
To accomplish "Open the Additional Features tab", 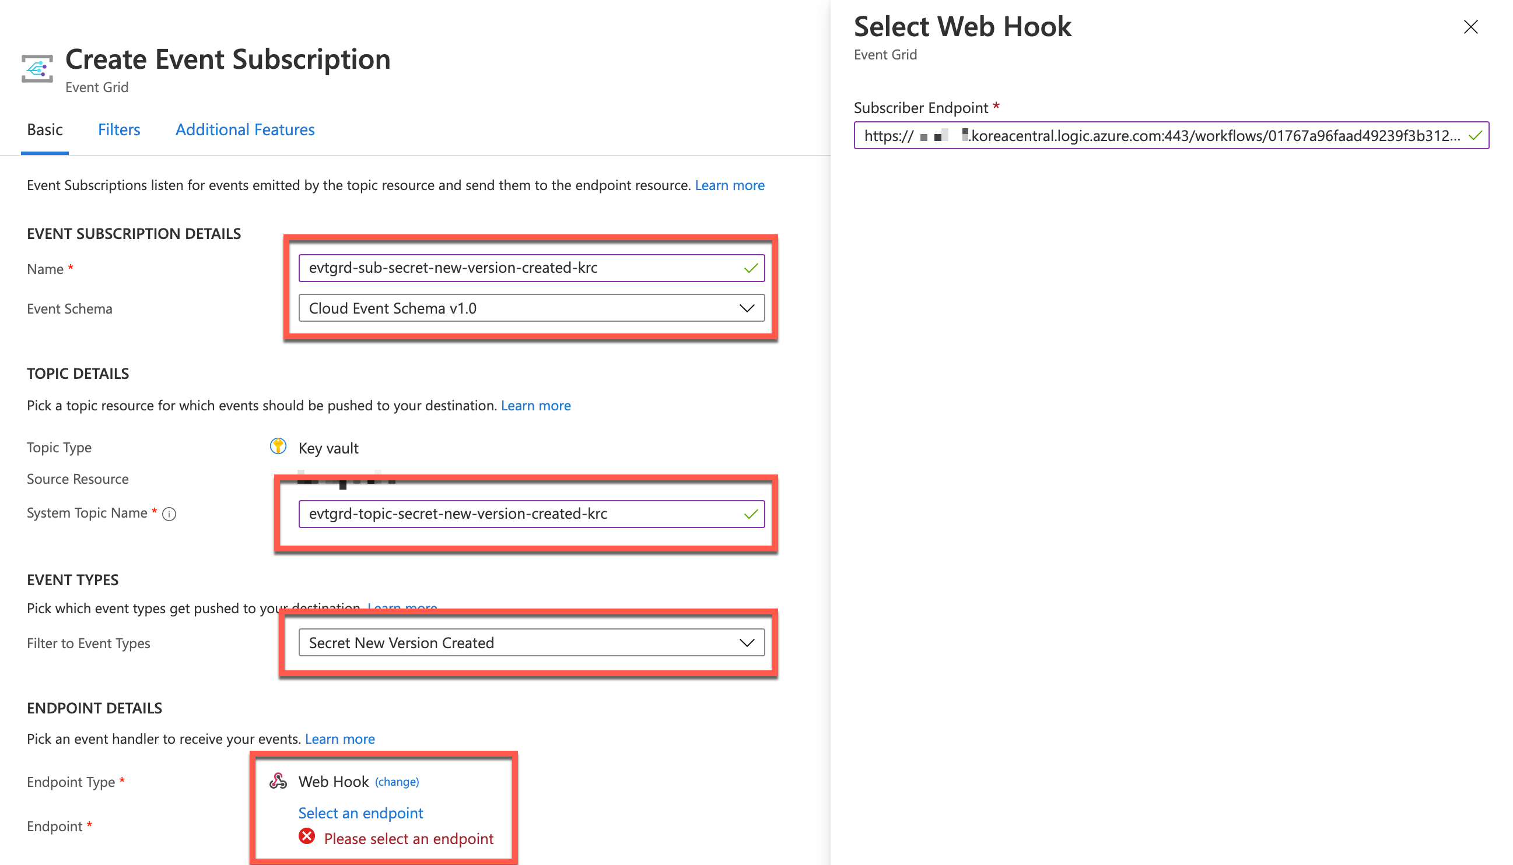I will (244, 129).
